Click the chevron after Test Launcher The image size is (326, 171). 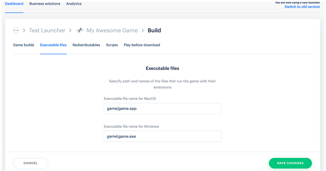click(70, 31)
